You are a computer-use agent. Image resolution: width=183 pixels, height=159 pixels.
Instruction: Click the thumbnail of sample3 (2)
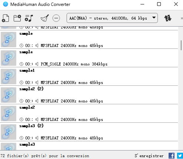pos(9,132)
